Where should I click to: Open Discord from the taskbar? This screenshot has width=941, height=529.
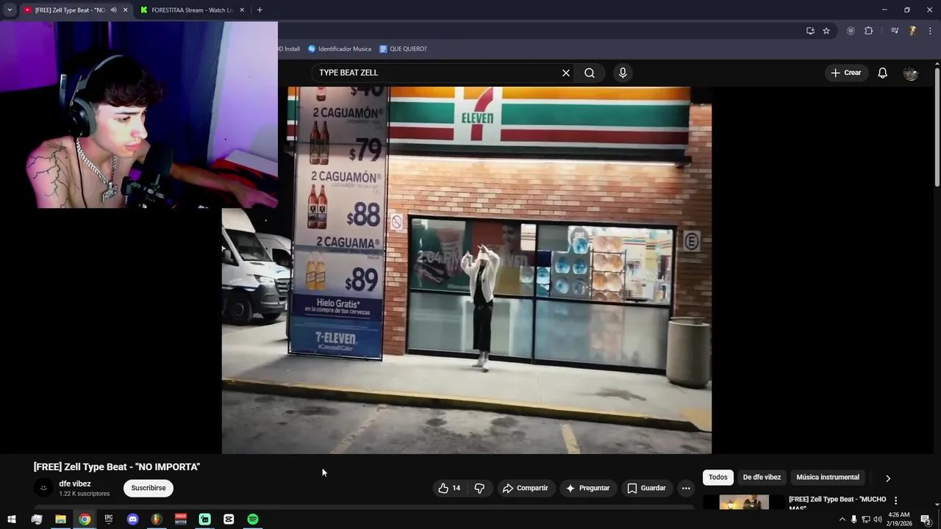132,519
